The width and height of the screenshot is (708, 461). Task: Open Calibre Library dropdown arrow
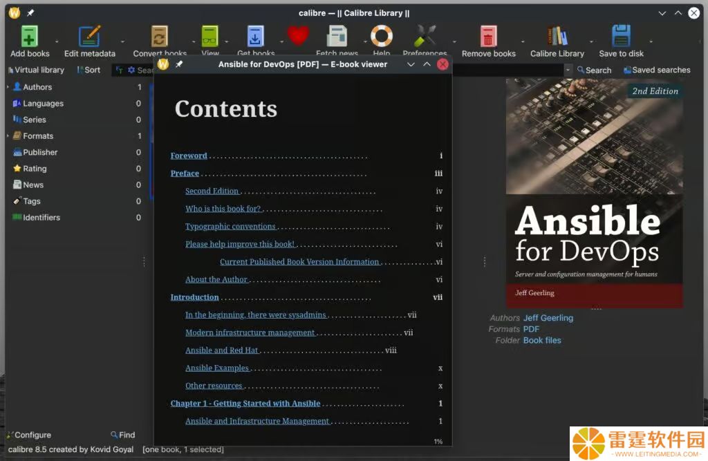(591, 41)
